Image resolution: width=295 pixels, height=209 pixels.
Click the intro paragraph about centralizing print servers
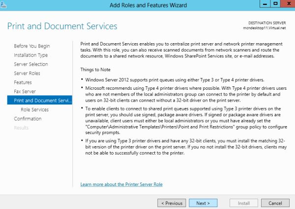tap(181, 50)
